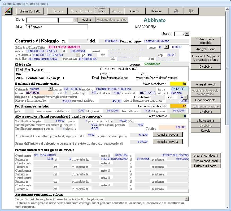Click rilasciata da field PREFETTURA MILANO

(x=110, y=159)
